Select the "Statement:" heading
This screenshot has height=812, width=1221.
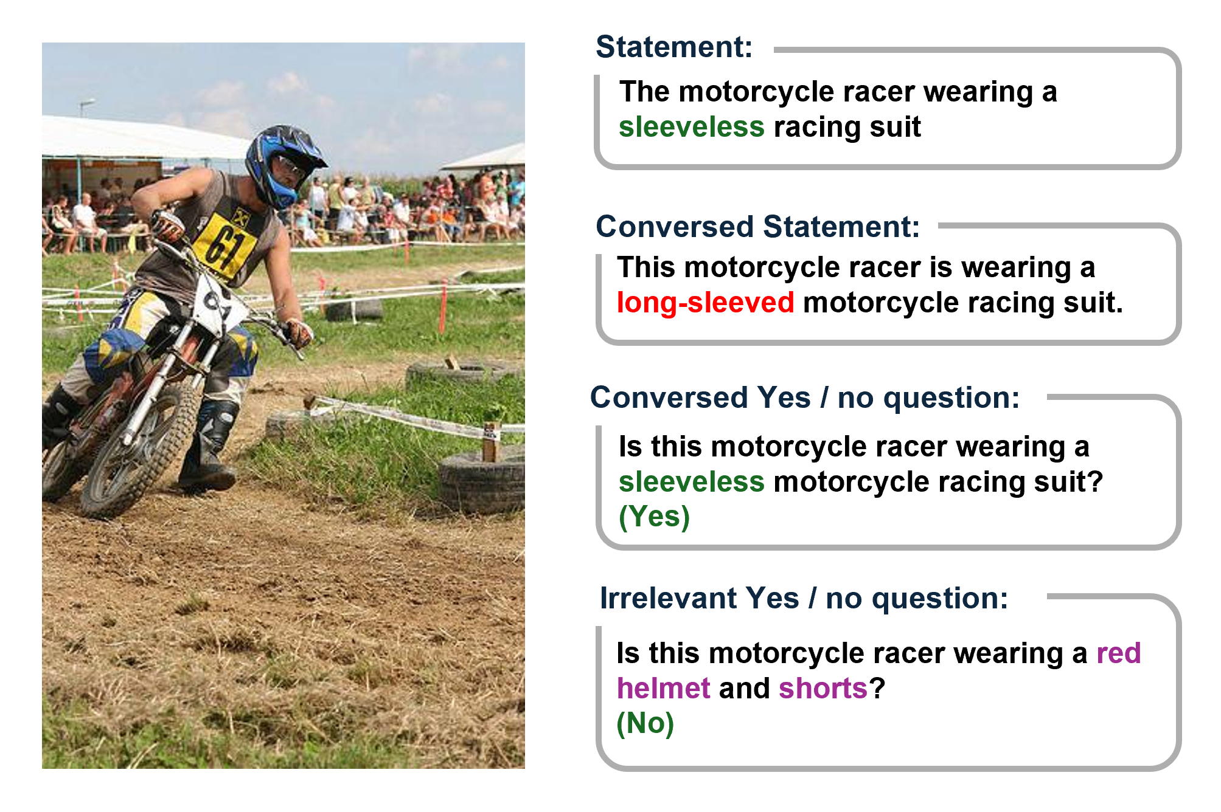(x=674, y=47)
